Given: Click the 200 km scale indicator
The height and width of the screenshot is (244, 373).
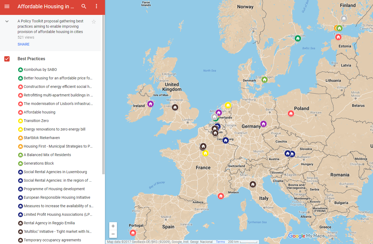Looking at the screenshot, I should (243, 242).
